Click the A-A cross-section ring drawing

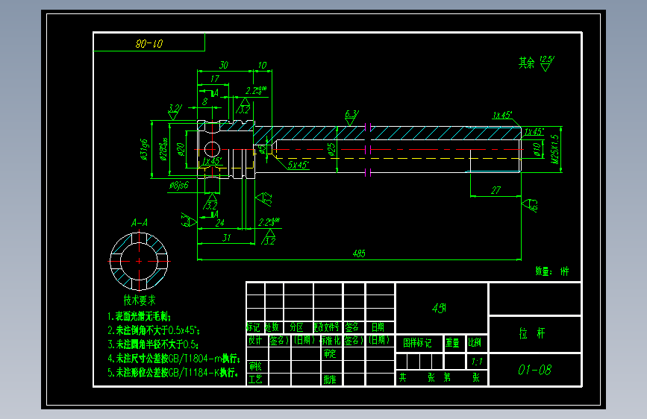139,261
